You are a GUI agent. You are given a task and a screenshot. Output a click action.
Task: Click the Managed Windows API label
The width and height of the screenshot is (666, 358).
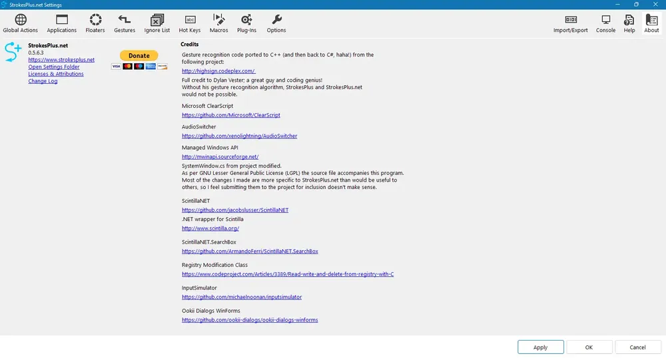point(210,148)
